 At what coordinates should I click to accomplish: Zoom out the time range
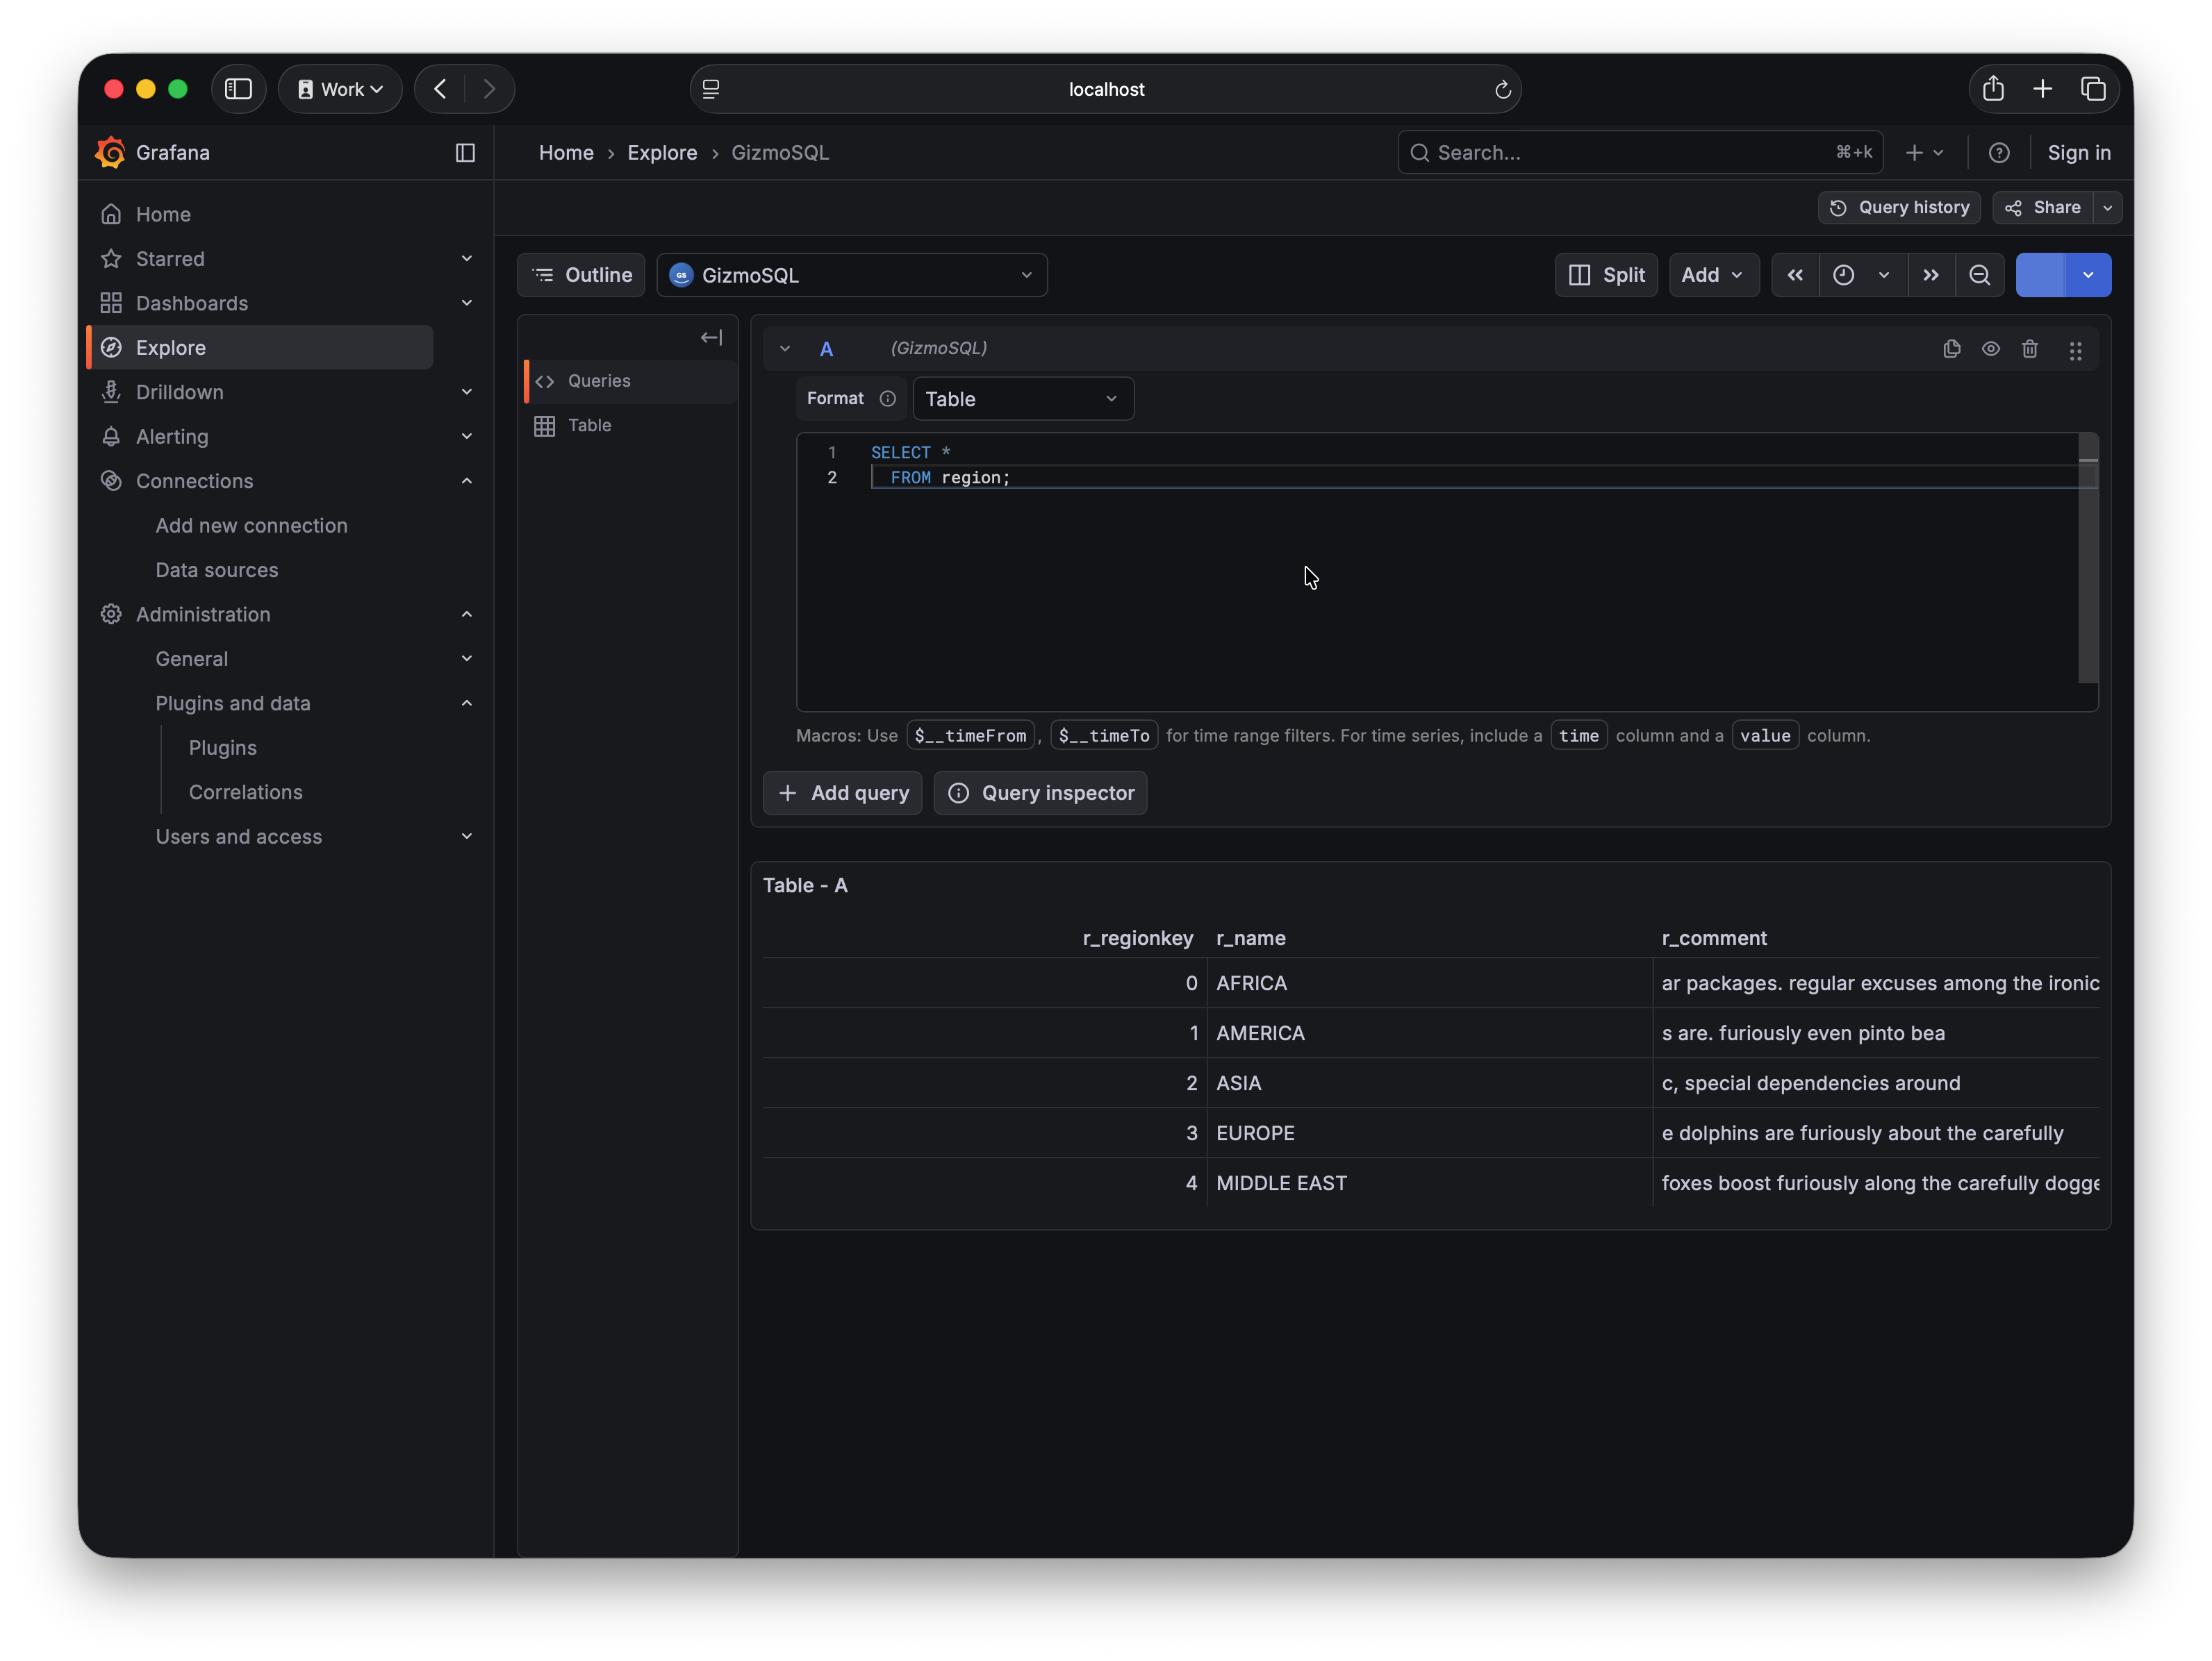click(x=1979, y=275)
